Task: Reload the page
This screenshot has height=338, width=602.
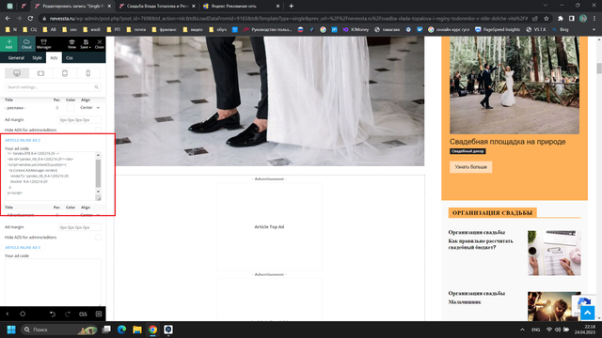Action: pos(30,18)
